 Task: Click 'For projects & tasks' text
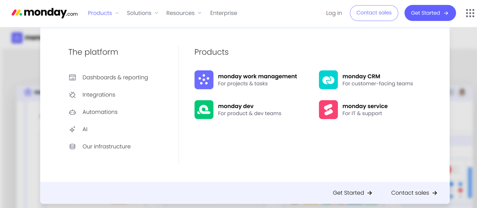click(x=243, y=84)
